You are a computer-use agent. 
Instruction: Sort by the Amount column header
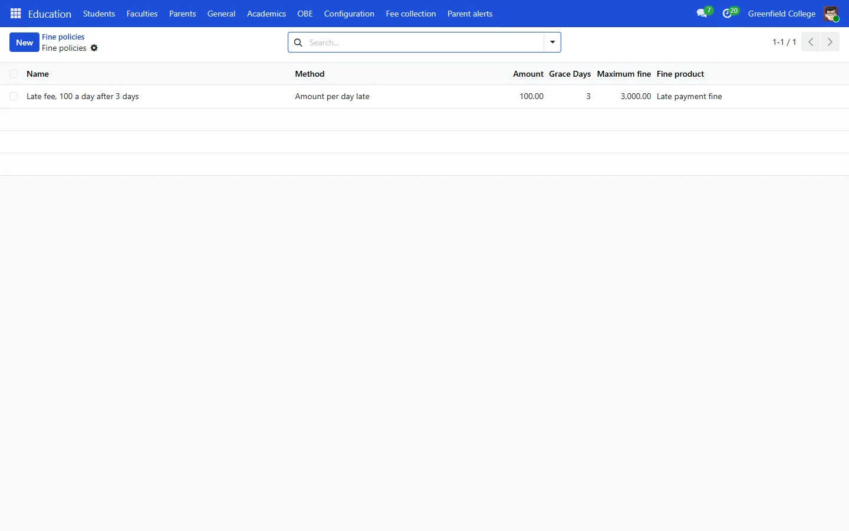528,74
